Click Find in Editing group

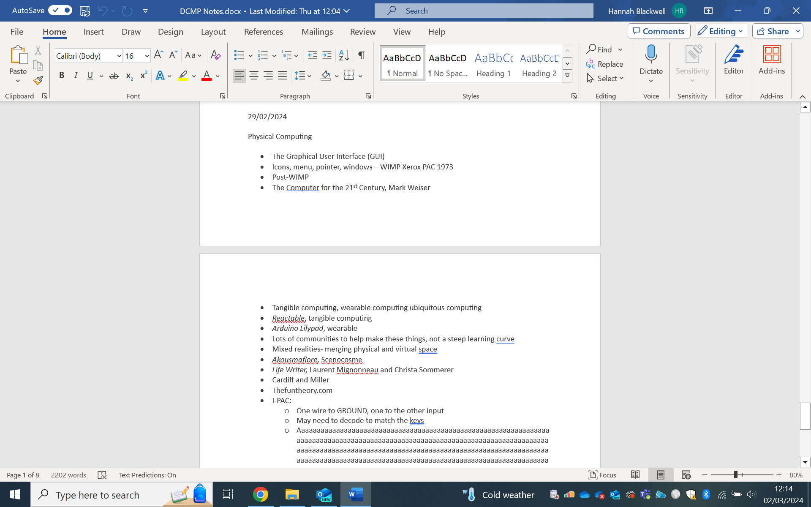pyautogui.click(x=599, y=49)
